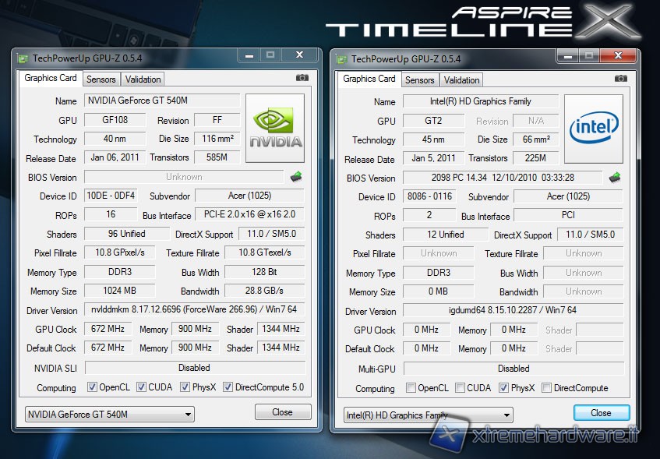Toggle the DirectCompute 5.0 checkbox
Screen dimensions: 660x459
(228, 387)
